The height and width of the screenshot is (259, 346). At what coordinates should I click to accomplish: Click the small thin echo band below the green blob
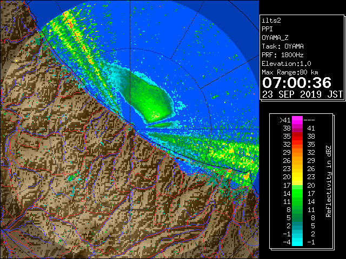[162, 125]
